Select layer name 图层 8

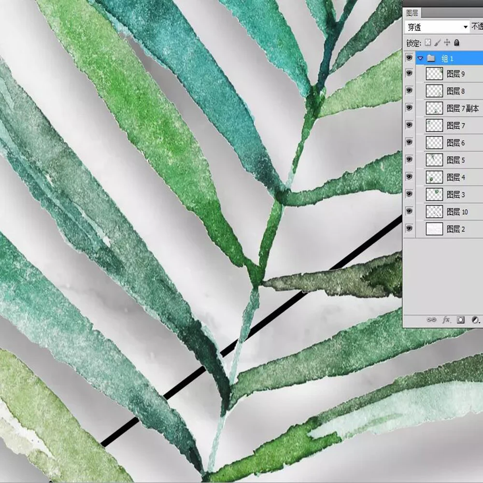coord(455,91)
